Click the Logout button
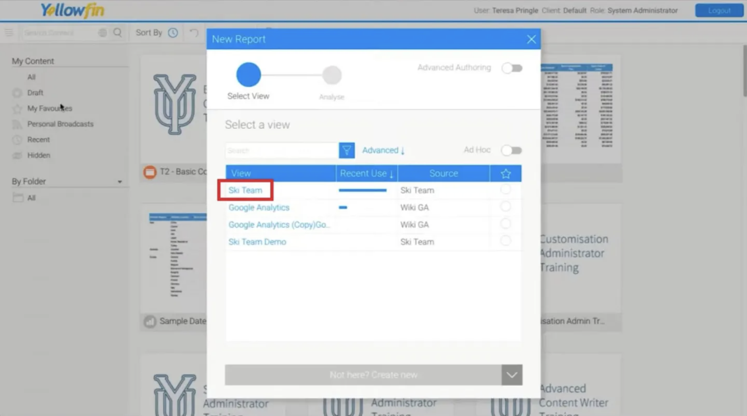 pos(719,11)
